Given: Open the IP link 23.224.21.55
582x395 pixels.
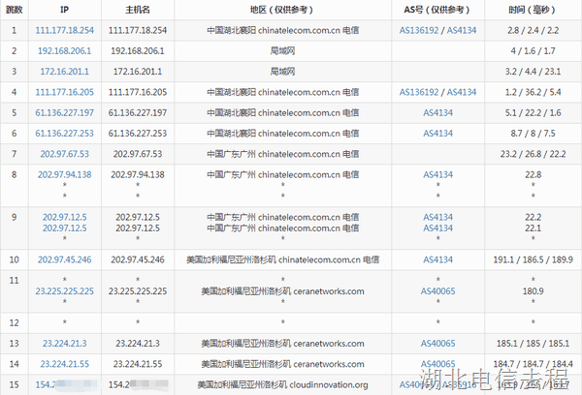Looking at the screenshot, I should (65, 364).
